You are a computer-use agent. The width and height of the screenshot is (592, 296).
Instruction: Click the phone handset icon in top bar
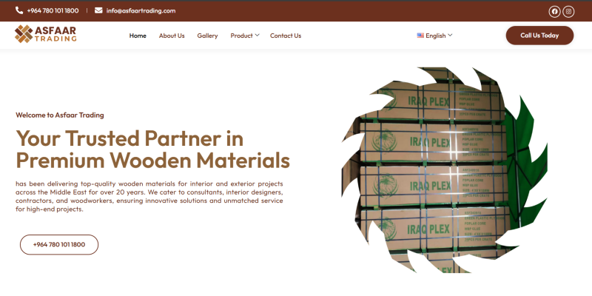coord(19,10)
